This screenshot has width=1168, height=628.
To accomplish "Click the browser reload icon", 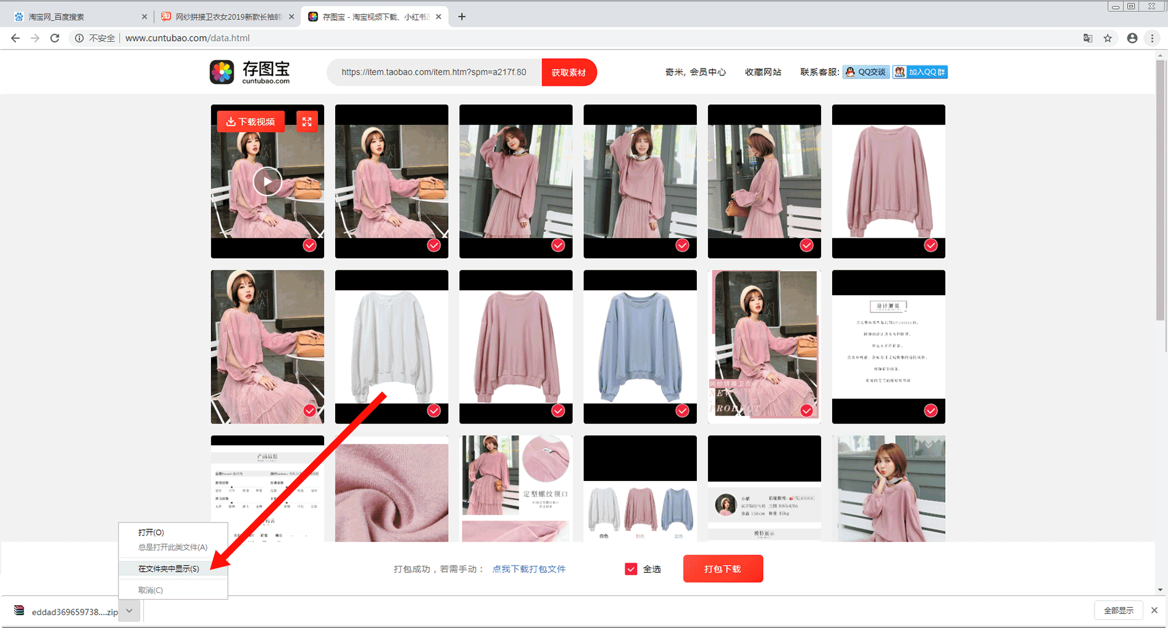I will point(55,38).
